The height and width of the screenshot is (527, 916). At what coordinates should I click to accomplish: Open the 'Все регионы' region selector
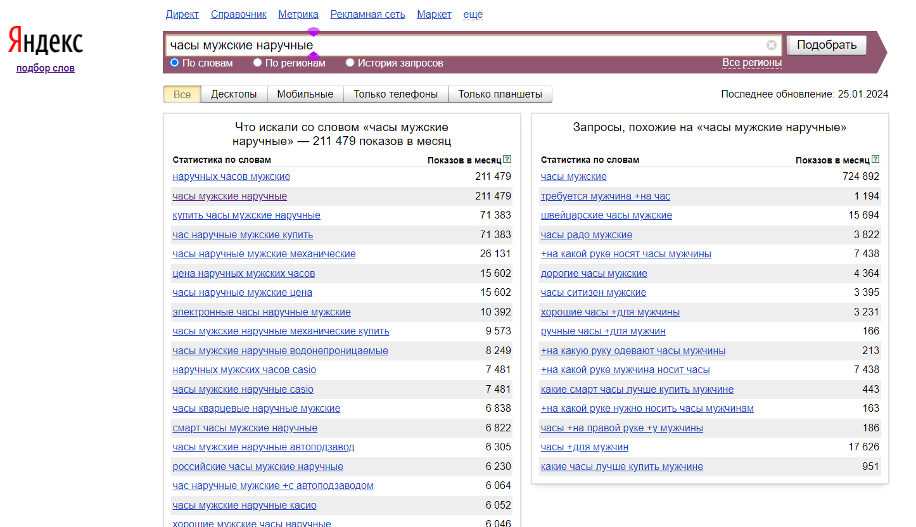(x=752, y=63)
